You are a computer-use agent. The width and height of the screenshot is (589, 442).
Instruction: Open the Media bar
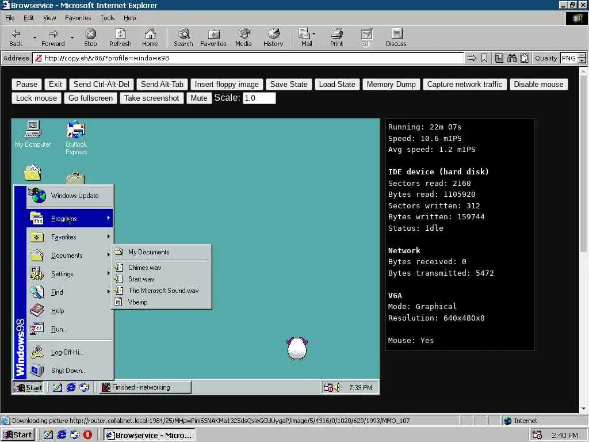coord(243,37)
